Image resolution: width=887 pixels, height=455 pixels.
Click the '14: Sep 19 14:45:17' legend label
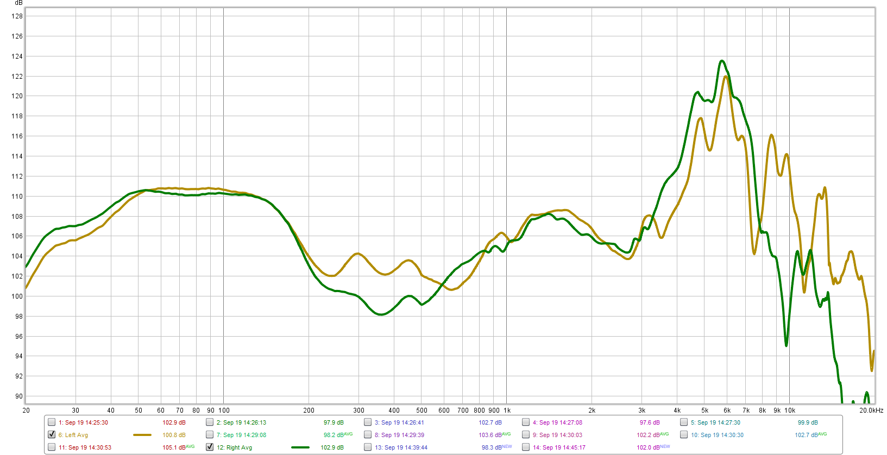point(559,447)
